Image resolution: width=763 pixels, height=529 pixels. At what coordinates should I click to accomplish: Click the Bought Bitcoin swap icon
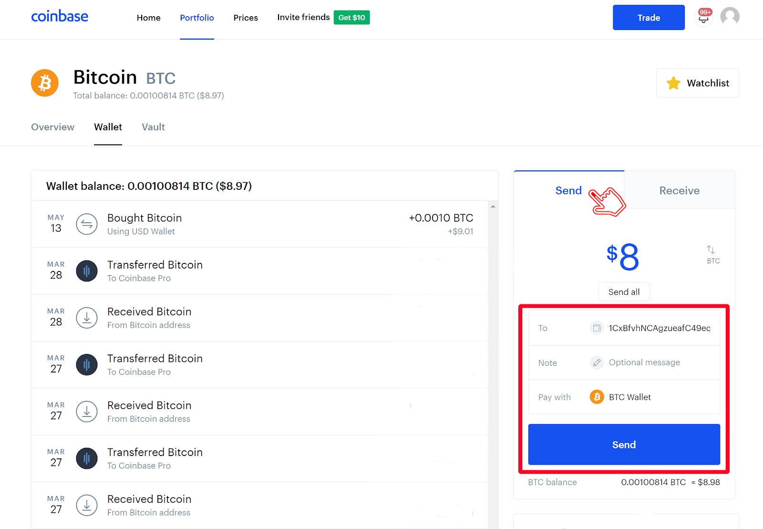click(x=87, y=224)
